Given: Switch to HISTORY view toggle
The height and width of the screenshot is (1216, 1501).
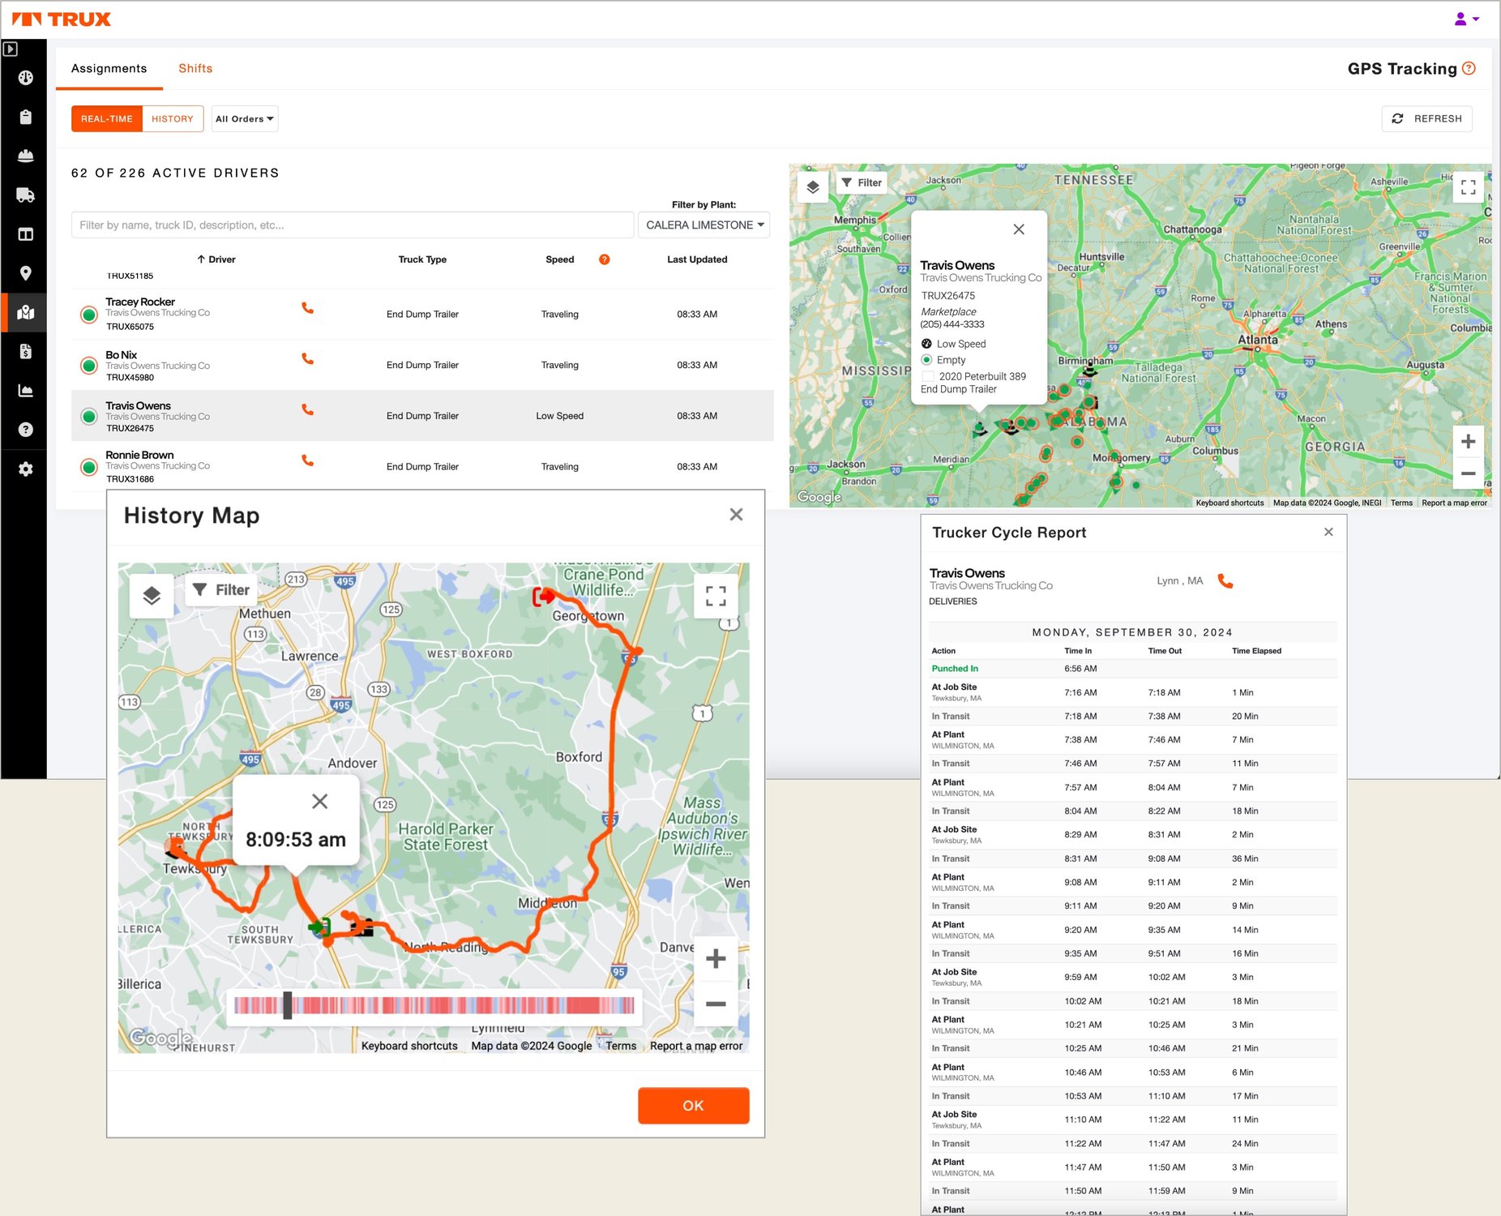Looking at the screenshot, I should (x=173, y=118).
